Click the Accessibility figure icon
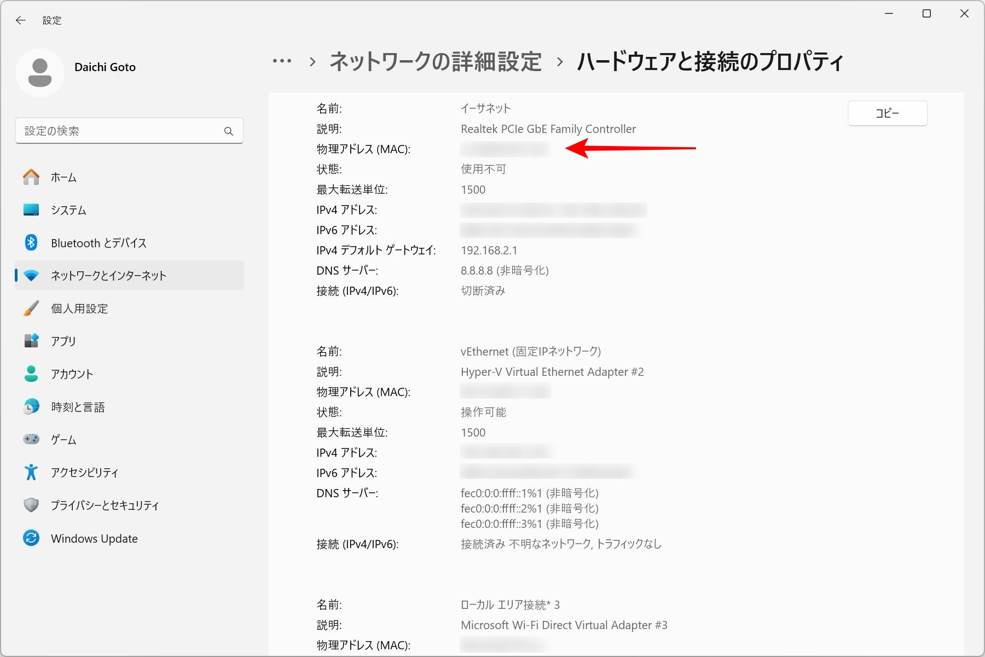This screenshot has width=985, height=657. (31, 472)
